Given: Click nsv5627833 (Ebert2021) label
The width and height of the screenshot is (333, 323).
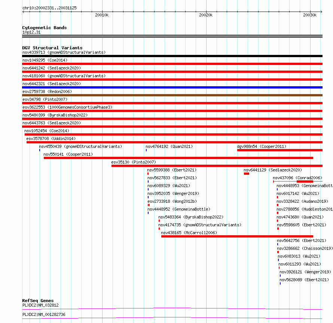Looking at the screenshot, I should pos(172,178).
